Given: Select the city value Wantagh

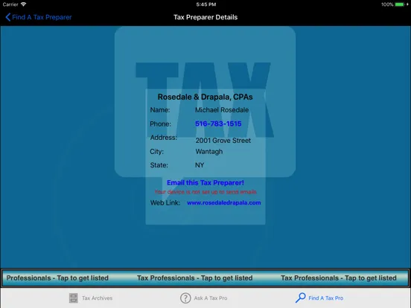Looking at the screenshot, I should pos(209,152).
